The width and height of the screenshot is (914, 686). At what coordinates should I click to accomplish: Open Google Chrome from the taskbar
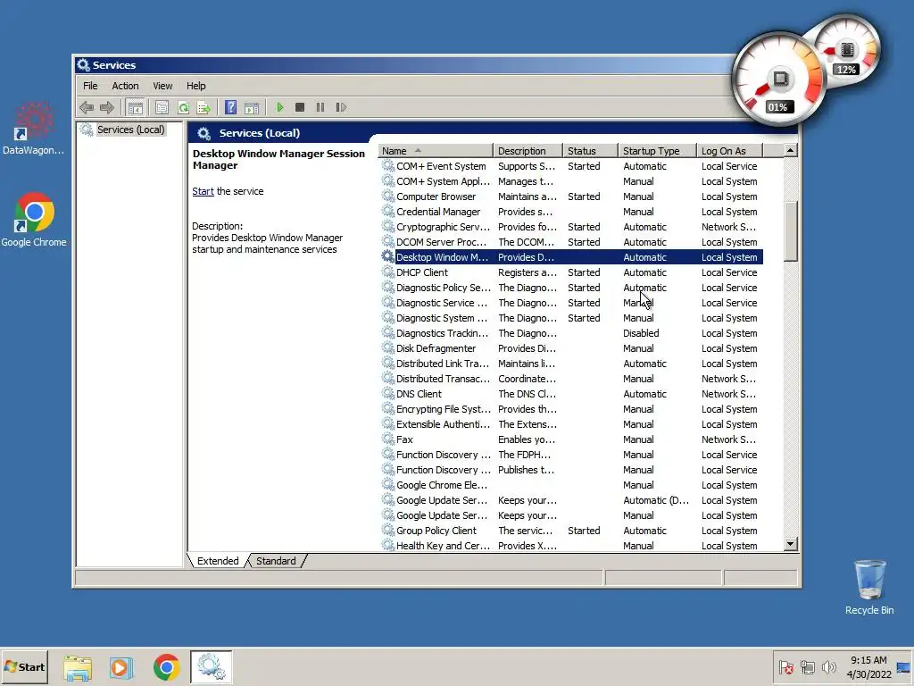[x=166, y=666]
